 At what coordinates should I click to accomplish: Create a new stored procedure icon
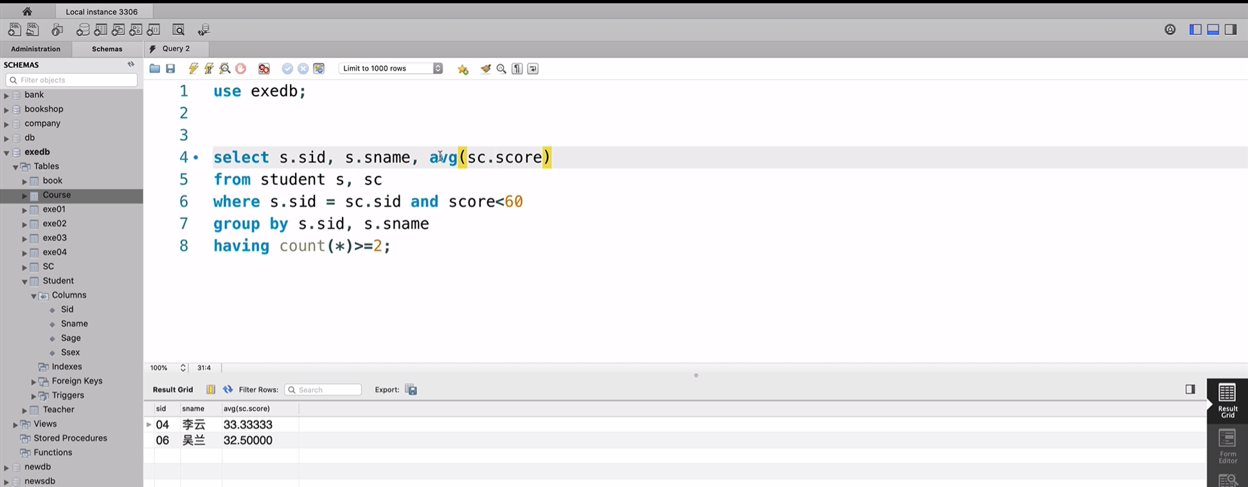(136, 30)
